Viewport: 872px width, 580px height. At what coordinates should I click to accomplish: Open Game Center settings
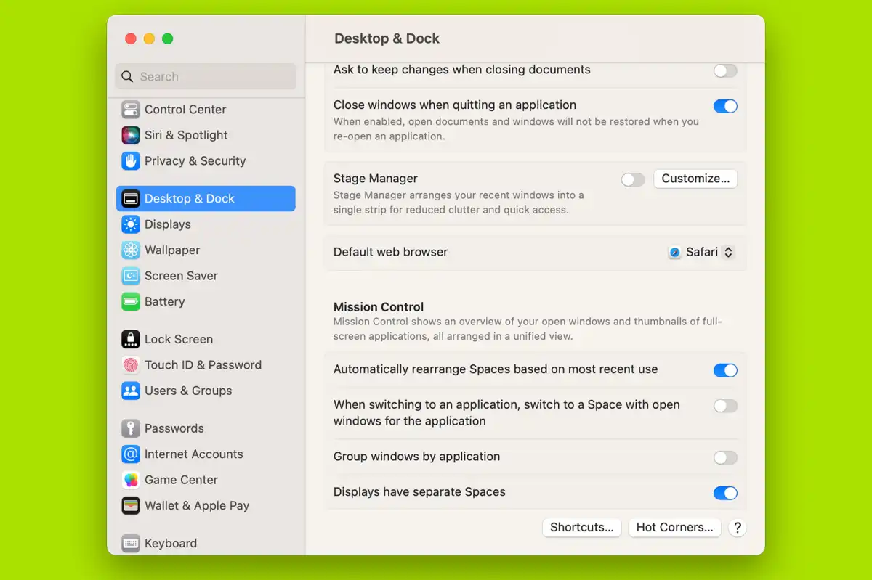[x=206, y=480]
